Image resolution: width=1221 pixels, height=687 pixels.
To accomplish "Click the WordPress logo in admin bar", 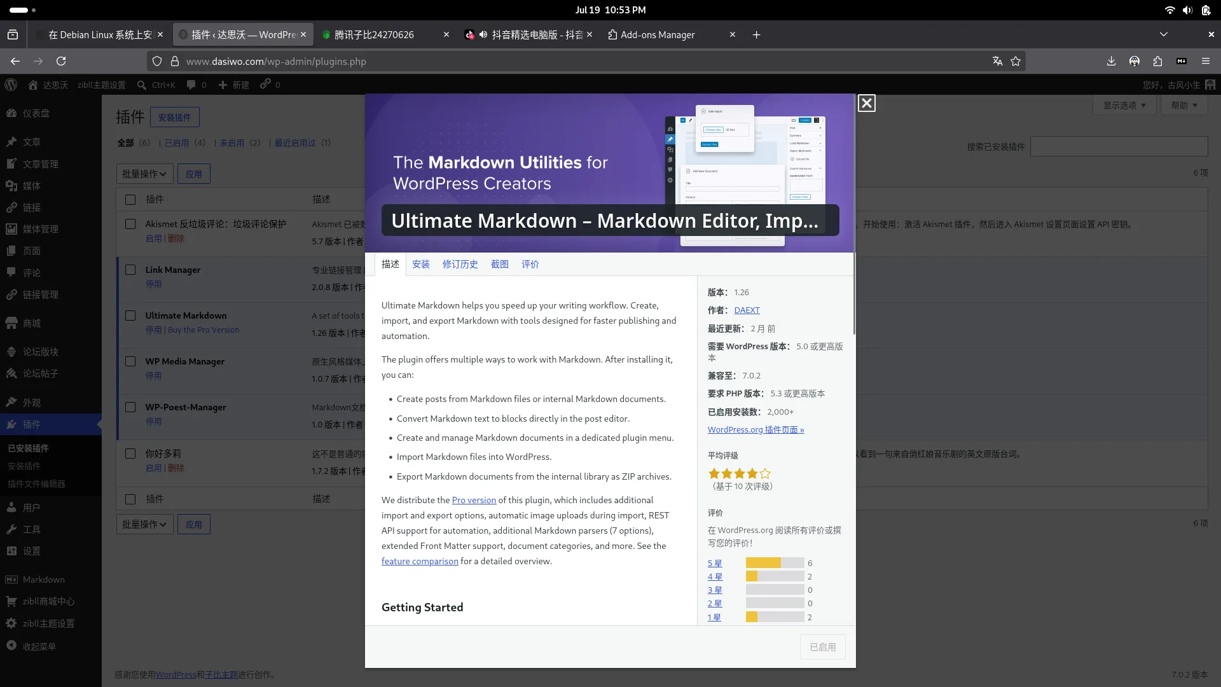I will (x=11, y=85).
